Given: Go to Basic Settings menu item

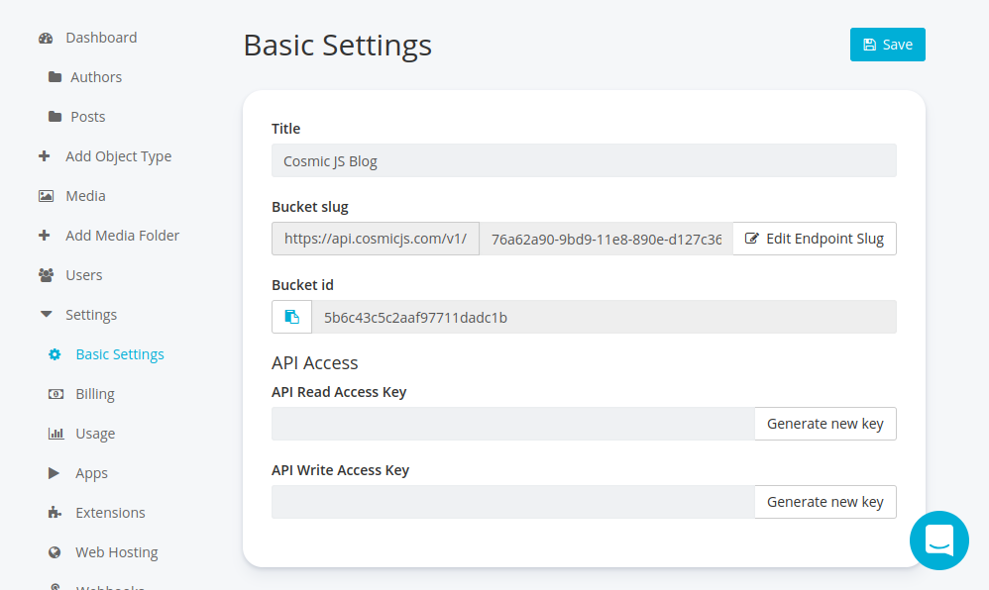Looking at the screenshot, I should tap(120, 354).
